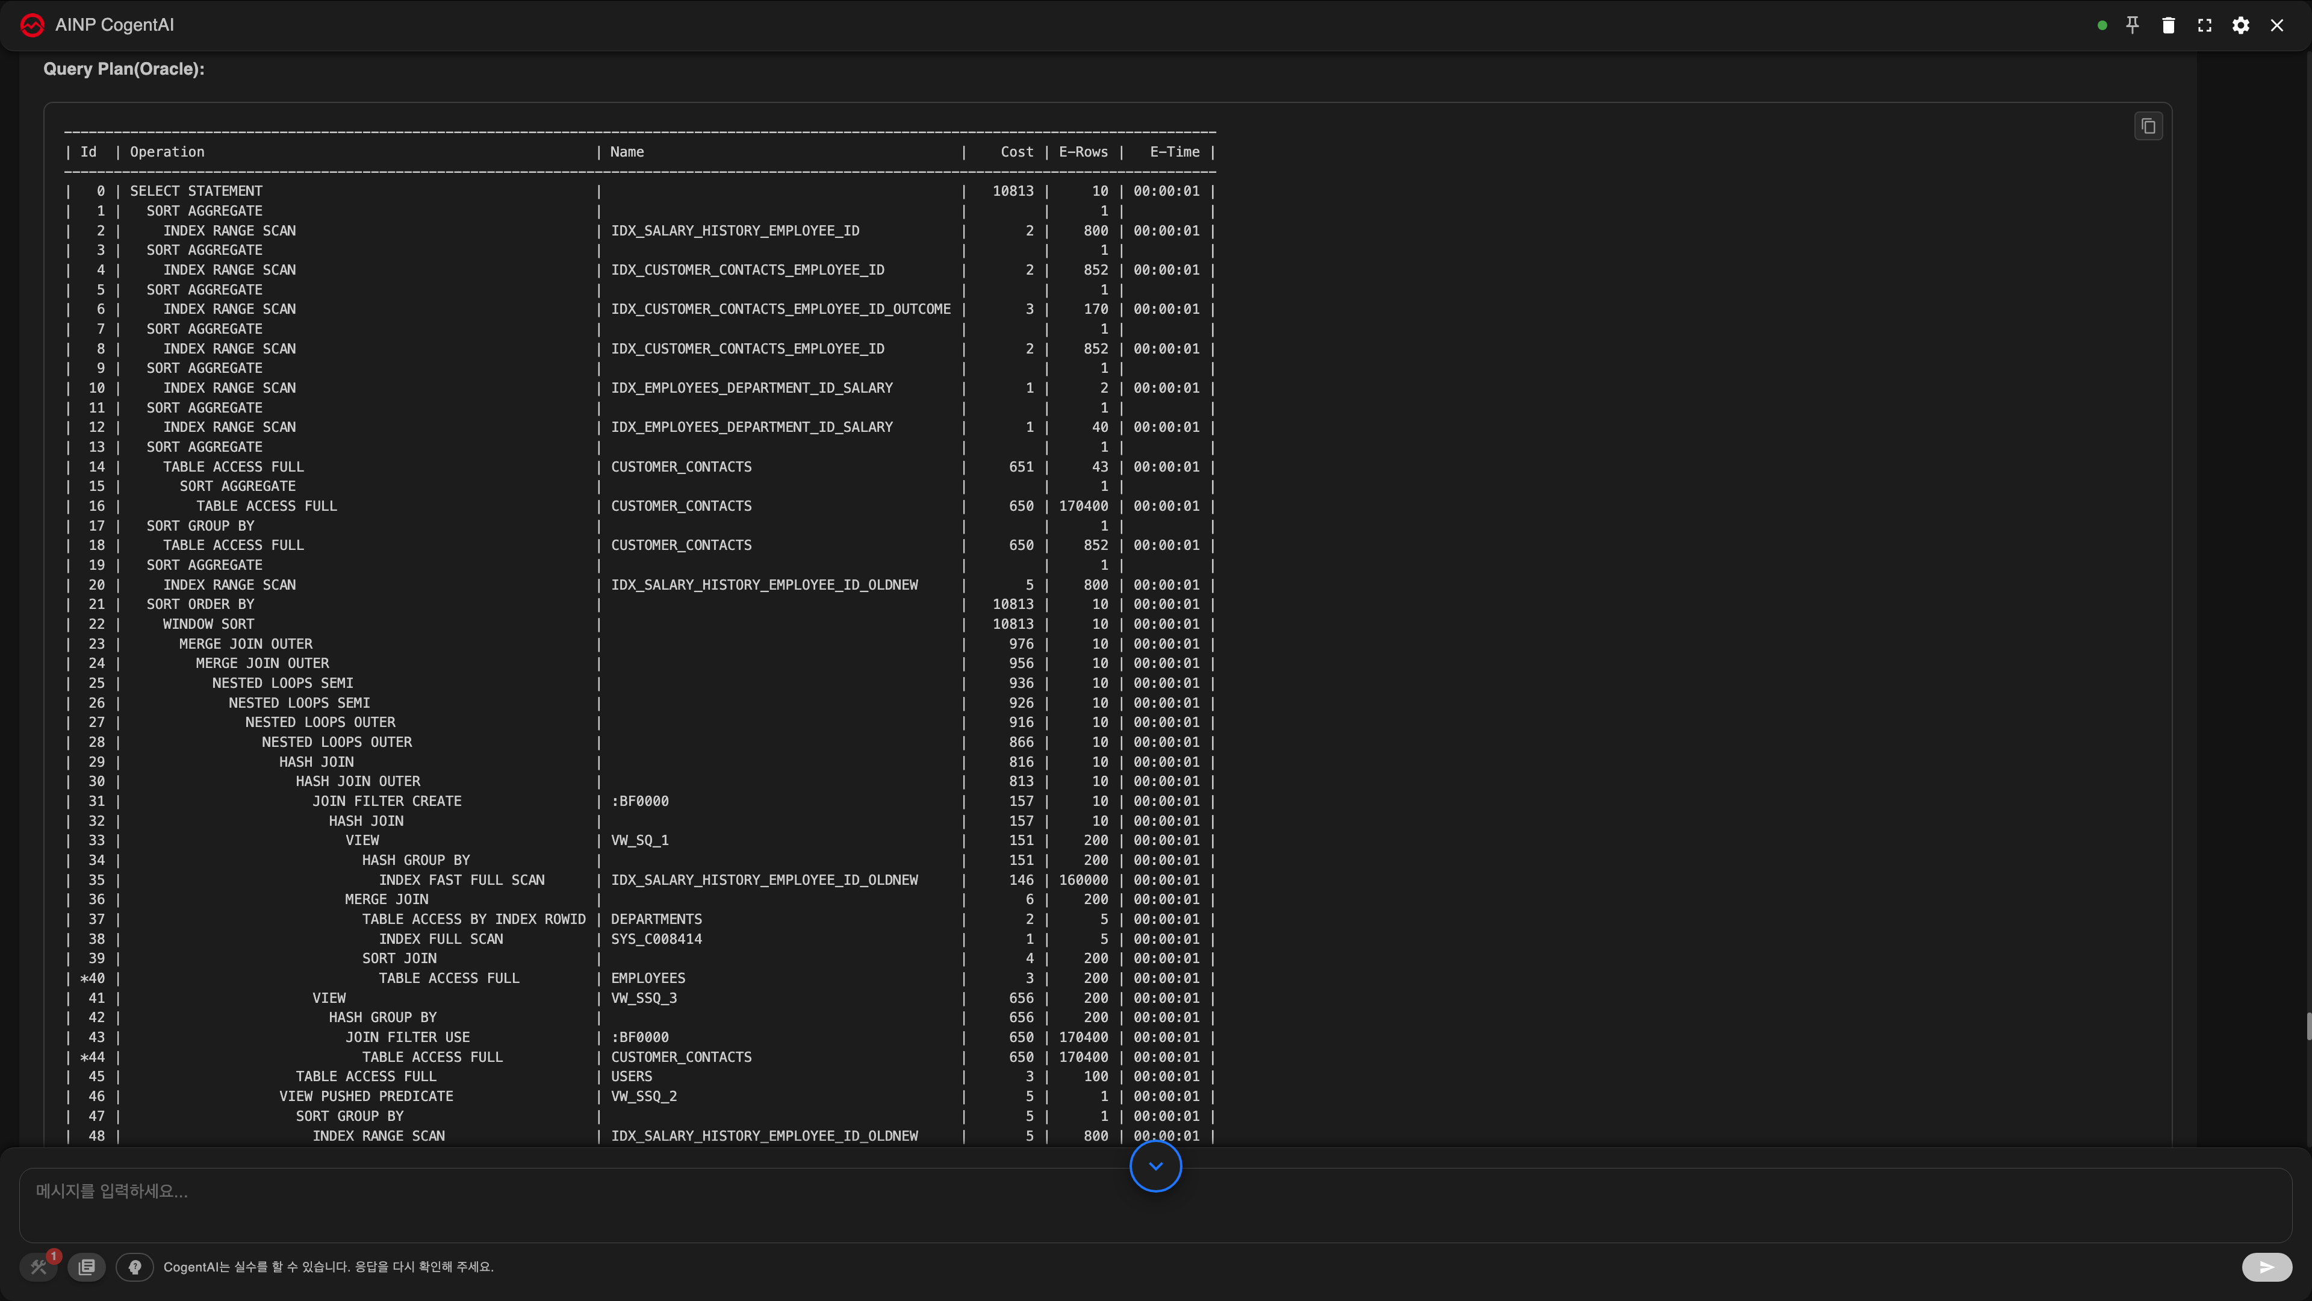
Task: Click 'INDEX FAST FULL SCAN' operation
Action: [461, 880]
